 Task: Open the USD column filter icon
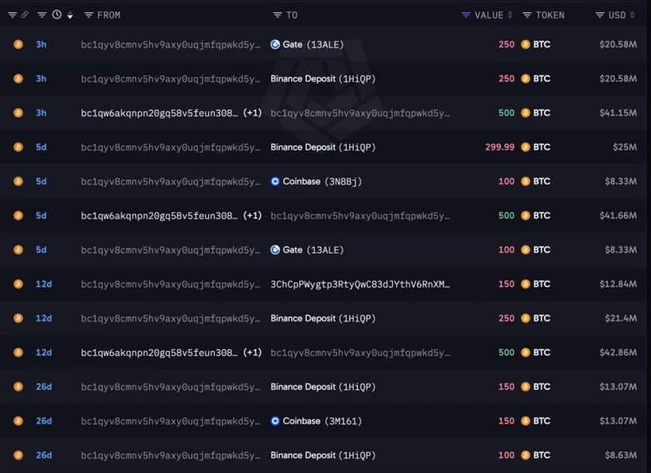click(x=600, y=15)
